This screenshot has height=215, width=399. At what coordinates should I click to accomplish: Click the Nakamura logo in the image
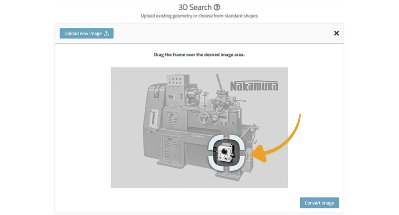[254, 86]
